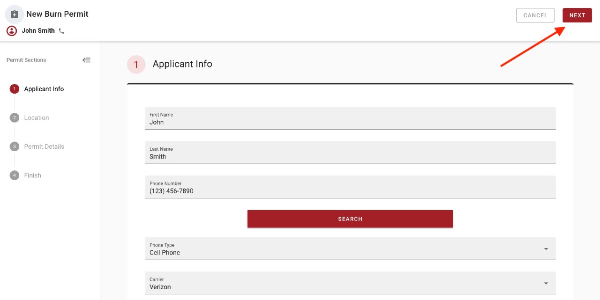Click the phone icon next to John Smith
Screen dimensions: 600x300
61,30
